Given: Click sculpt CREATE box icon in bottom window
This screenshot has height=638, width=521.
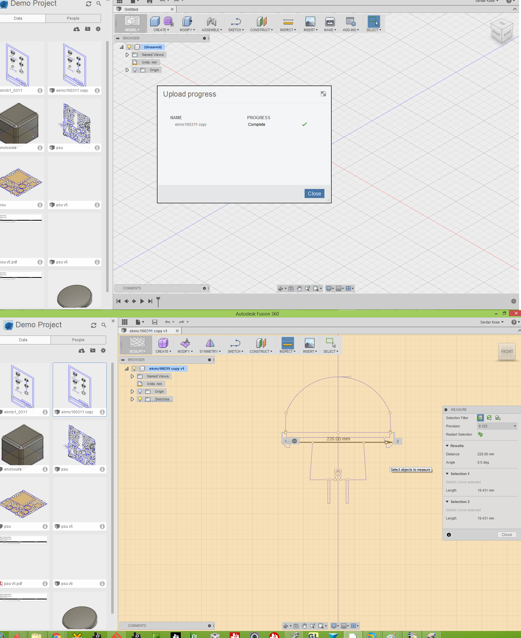Looking at the screenshot, I should click(x=163, y=343).
